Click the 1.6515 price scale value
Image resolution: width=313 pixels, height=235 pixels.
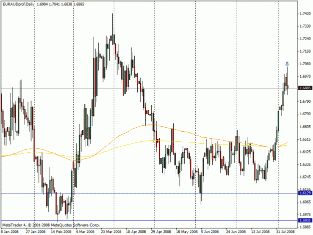point(305,139)
